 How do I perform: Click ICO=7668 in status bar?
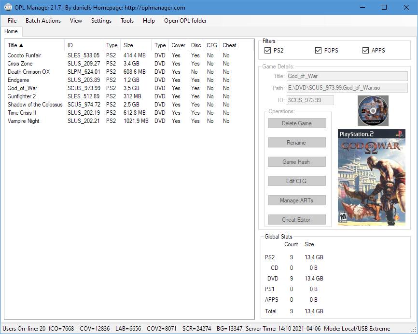pyautogui.click(x=61, y=329)
